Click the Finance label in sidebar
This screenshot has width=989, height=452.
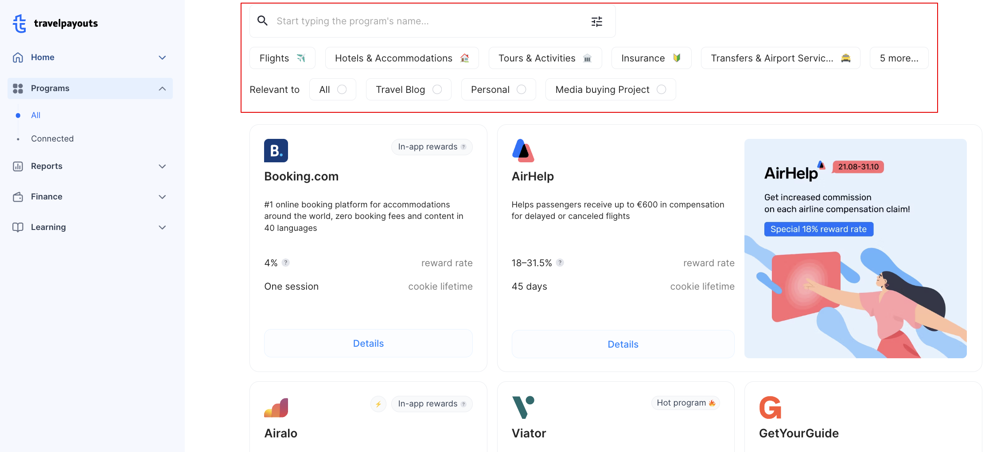(x=47, y=197)
